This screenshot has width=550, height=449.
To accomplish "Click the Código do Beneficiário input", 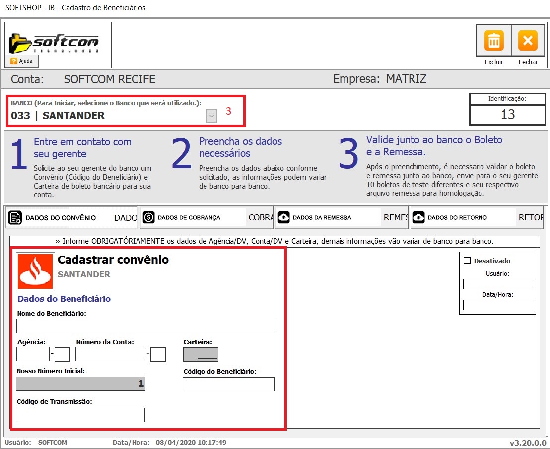I will 228,384.
